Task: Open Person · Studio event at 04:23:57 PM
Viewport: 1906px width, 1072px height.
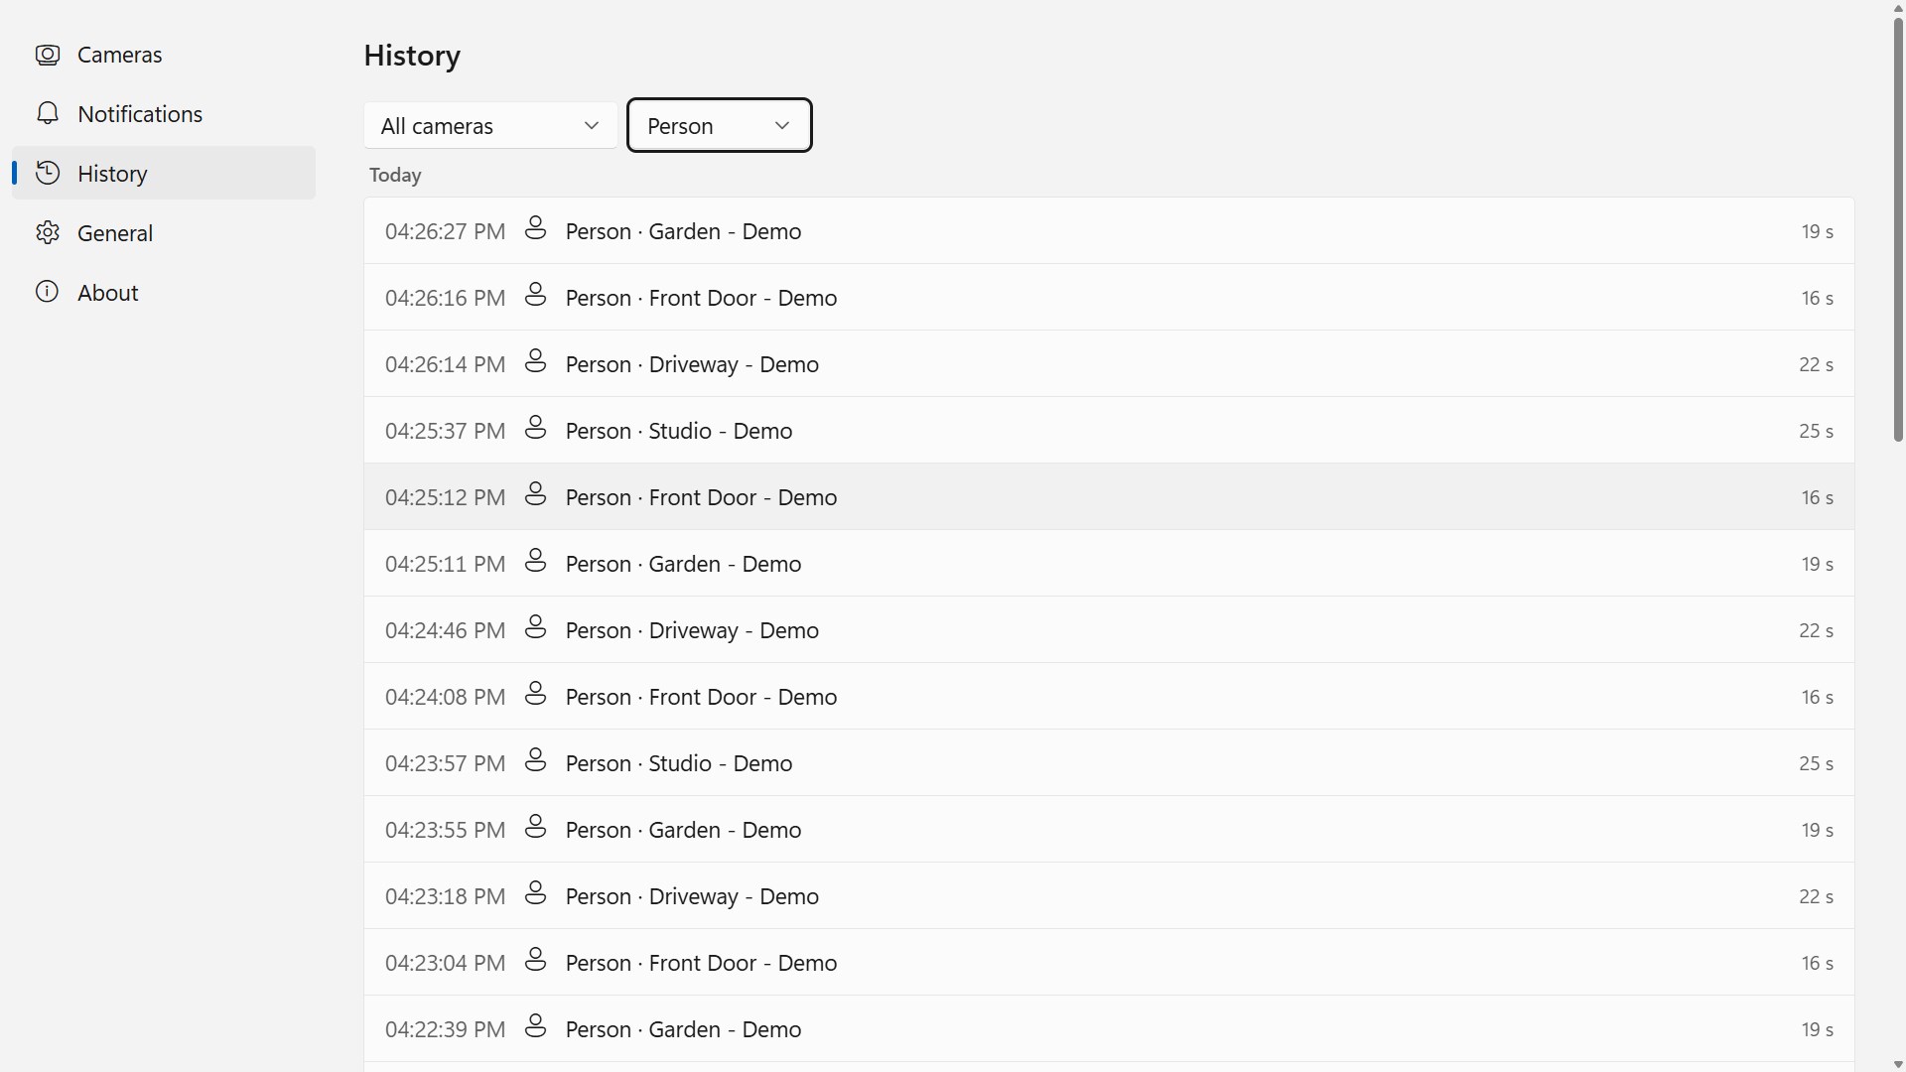Action: coord(1109,763)
